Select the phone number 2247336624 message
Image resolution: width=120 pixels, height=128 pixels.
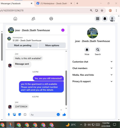tap(21, 106)
